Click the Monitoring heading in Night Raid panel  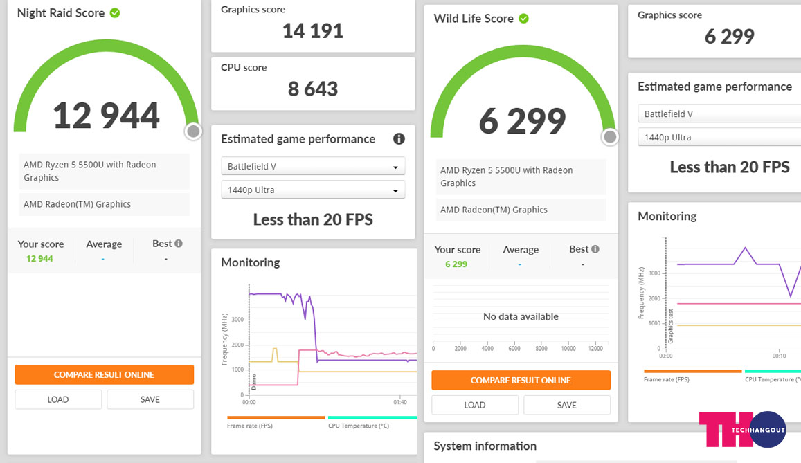coord(251,262)
